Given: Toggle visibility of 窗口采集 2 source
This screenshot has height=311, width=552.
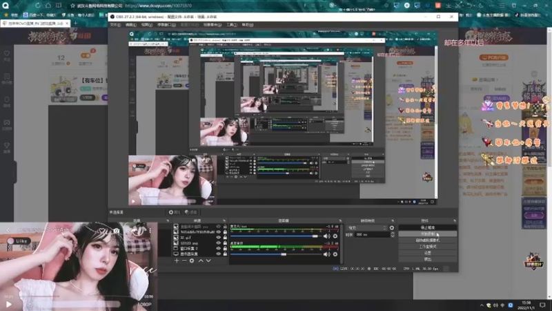Looking at the screenshot, I should 218,249.
